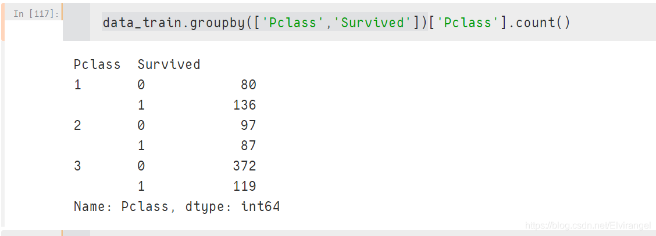Click the Survived column header in the output
Screen dimensions: 656x236
(169, 64)
